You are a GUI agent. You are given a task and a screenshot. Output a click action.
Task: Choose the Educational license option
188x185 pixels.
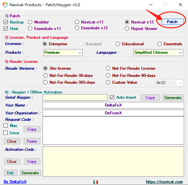tap(118, 44)
